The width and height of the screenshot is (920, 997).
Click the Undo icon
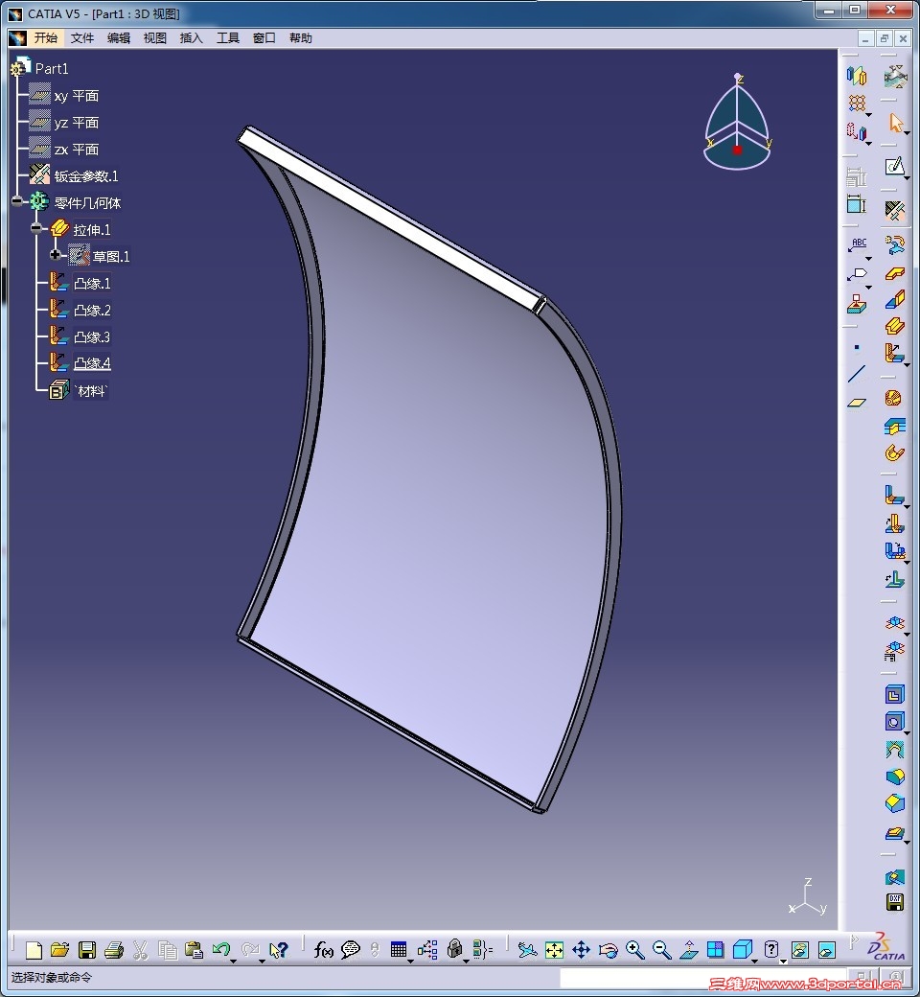pyautogui.click(x=220, y=949)
